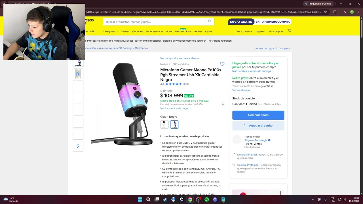Click the browser address bar URL

pyautogui.click(x=203, y=12)
